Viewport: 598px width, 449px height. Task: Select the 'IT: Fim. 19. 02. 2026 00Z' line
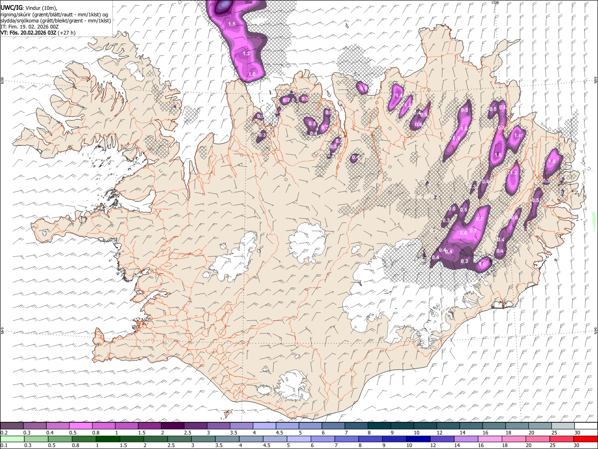pyautogui.click(x=29, y=27)
